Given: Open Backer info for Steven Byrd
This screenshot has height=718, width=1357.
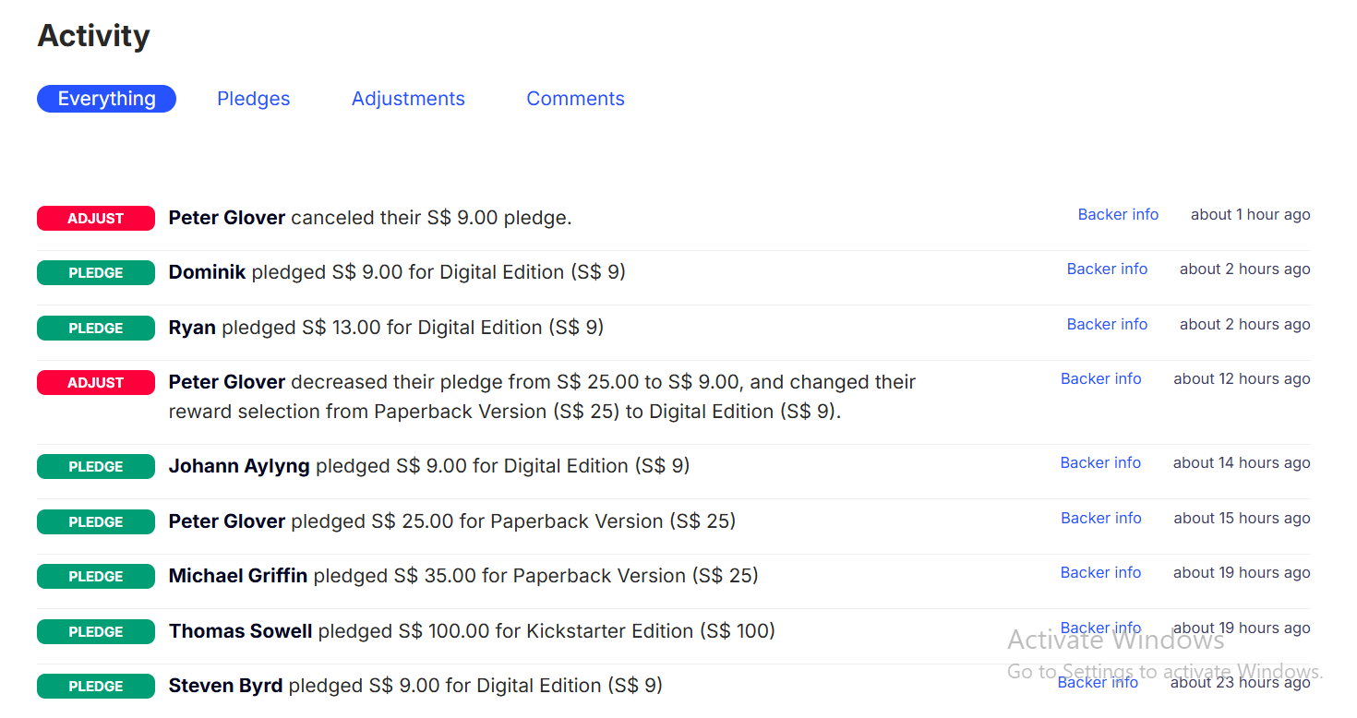Looking at the screenshot, I should 1098,682.
